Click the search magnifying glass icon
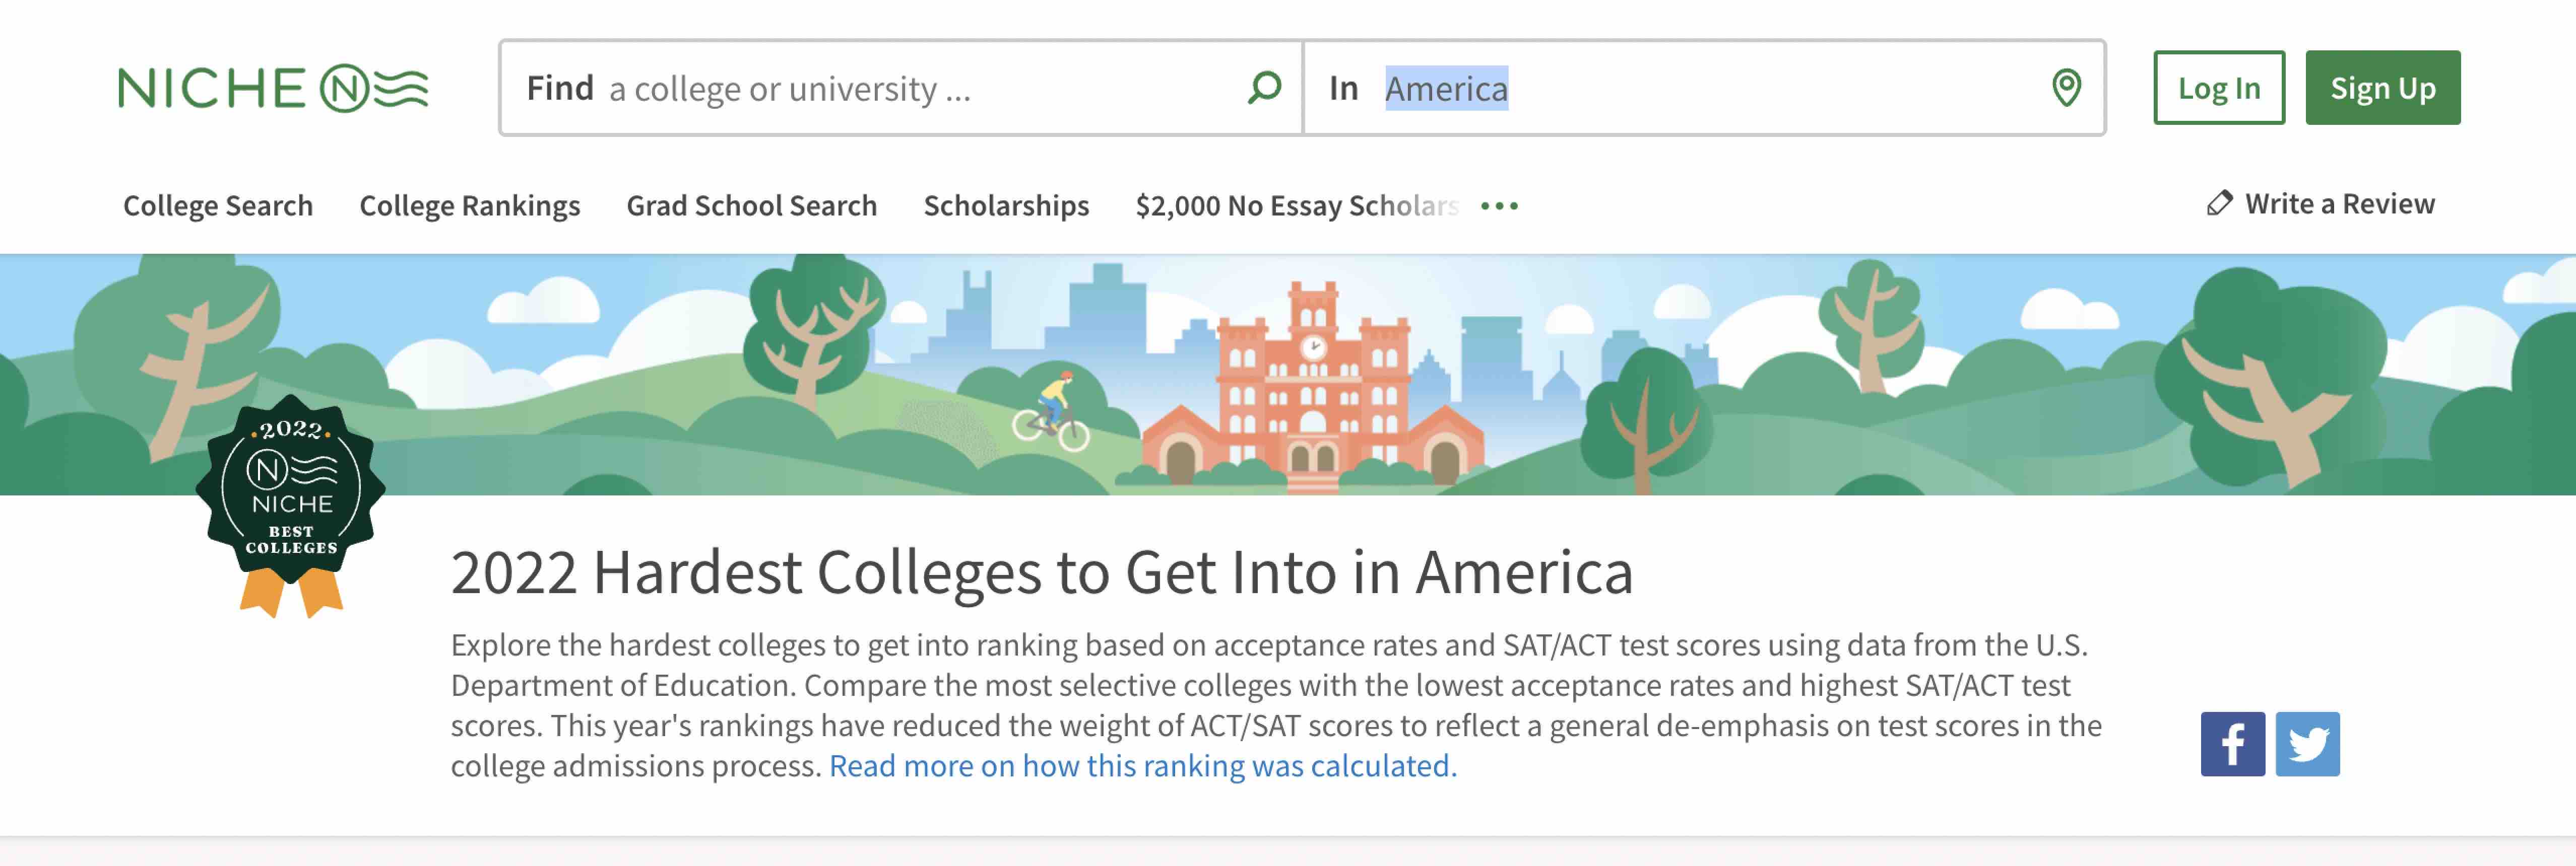This screenshot has height=866, width=2576. tap(1264, 88)
